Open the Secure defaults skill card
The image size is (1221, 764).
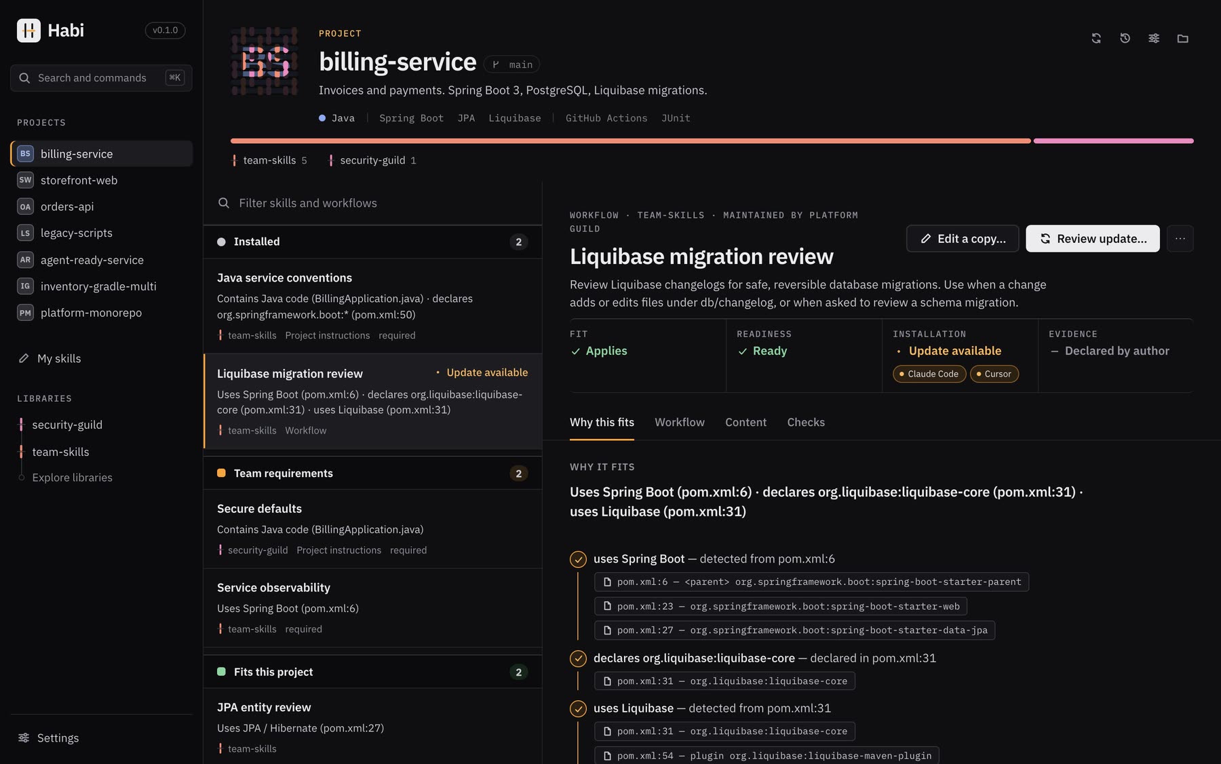pyautogui.click(x=372, y=529)
